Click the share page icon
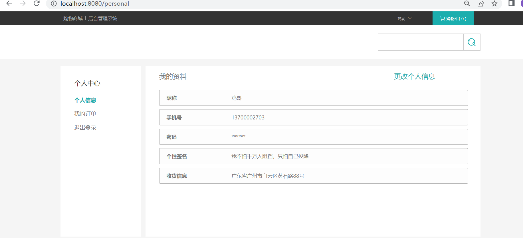Screen dimensions: 523x238 click(x=481, y=3)
